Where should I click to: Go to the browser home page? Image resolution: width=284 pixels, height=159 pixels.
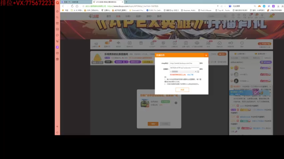77,6
